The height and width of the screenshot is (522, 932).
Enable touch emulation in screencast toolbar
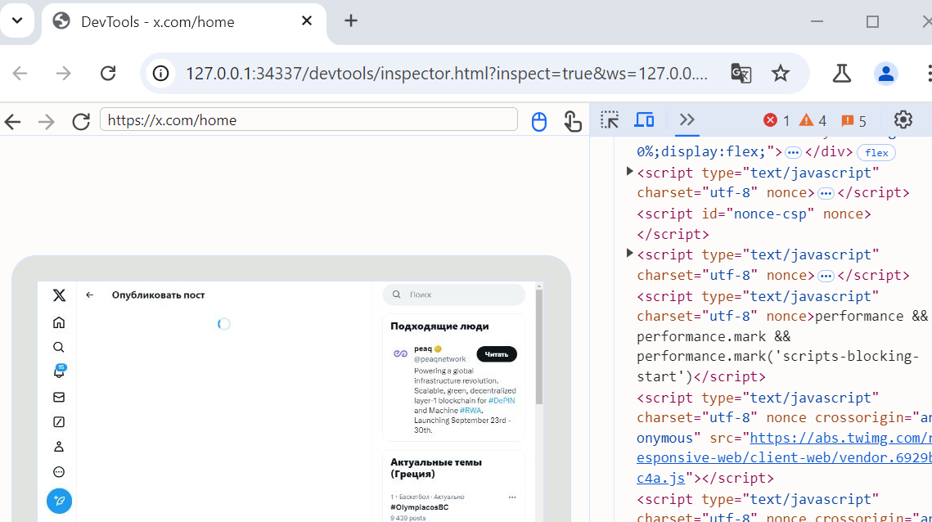[573, 121]
